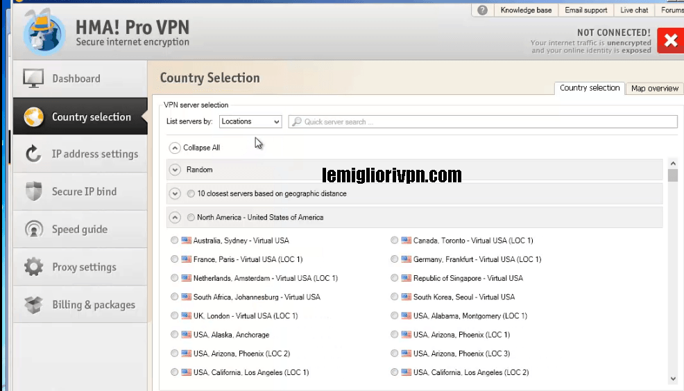Screen dimensions: 684x391
Task: Click flag icon beside South Africa, Johannesburg
Action: 187,297
